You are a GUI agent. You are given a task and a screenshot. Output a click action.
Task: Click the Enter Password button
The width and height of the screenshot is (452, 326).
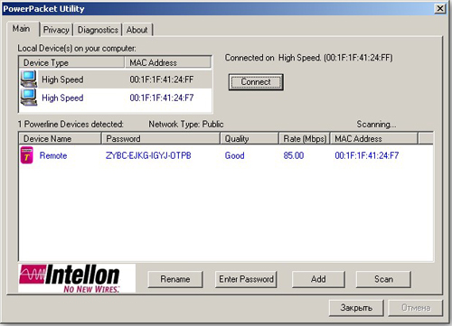(x=246, y=279)
